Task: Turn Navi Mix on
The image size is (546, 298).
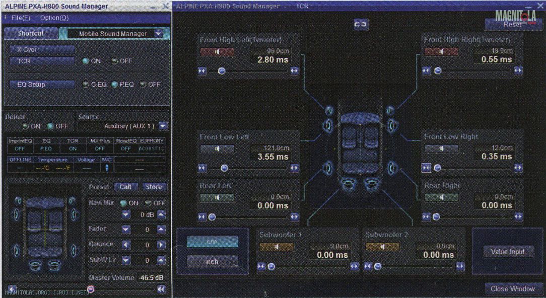Action: [x=123, y=203]
